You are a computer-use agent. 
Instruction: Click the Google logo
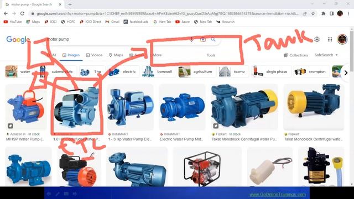tap(18, 40)
